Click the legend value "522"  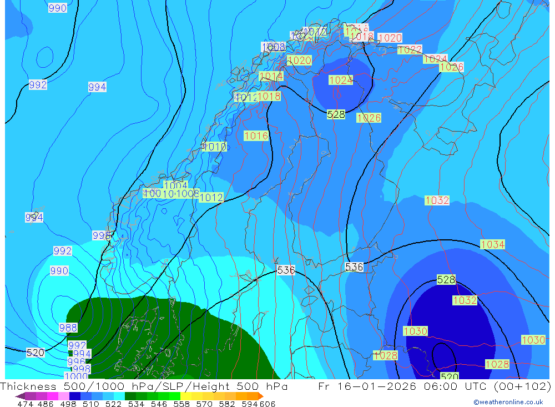coord(113,404)
